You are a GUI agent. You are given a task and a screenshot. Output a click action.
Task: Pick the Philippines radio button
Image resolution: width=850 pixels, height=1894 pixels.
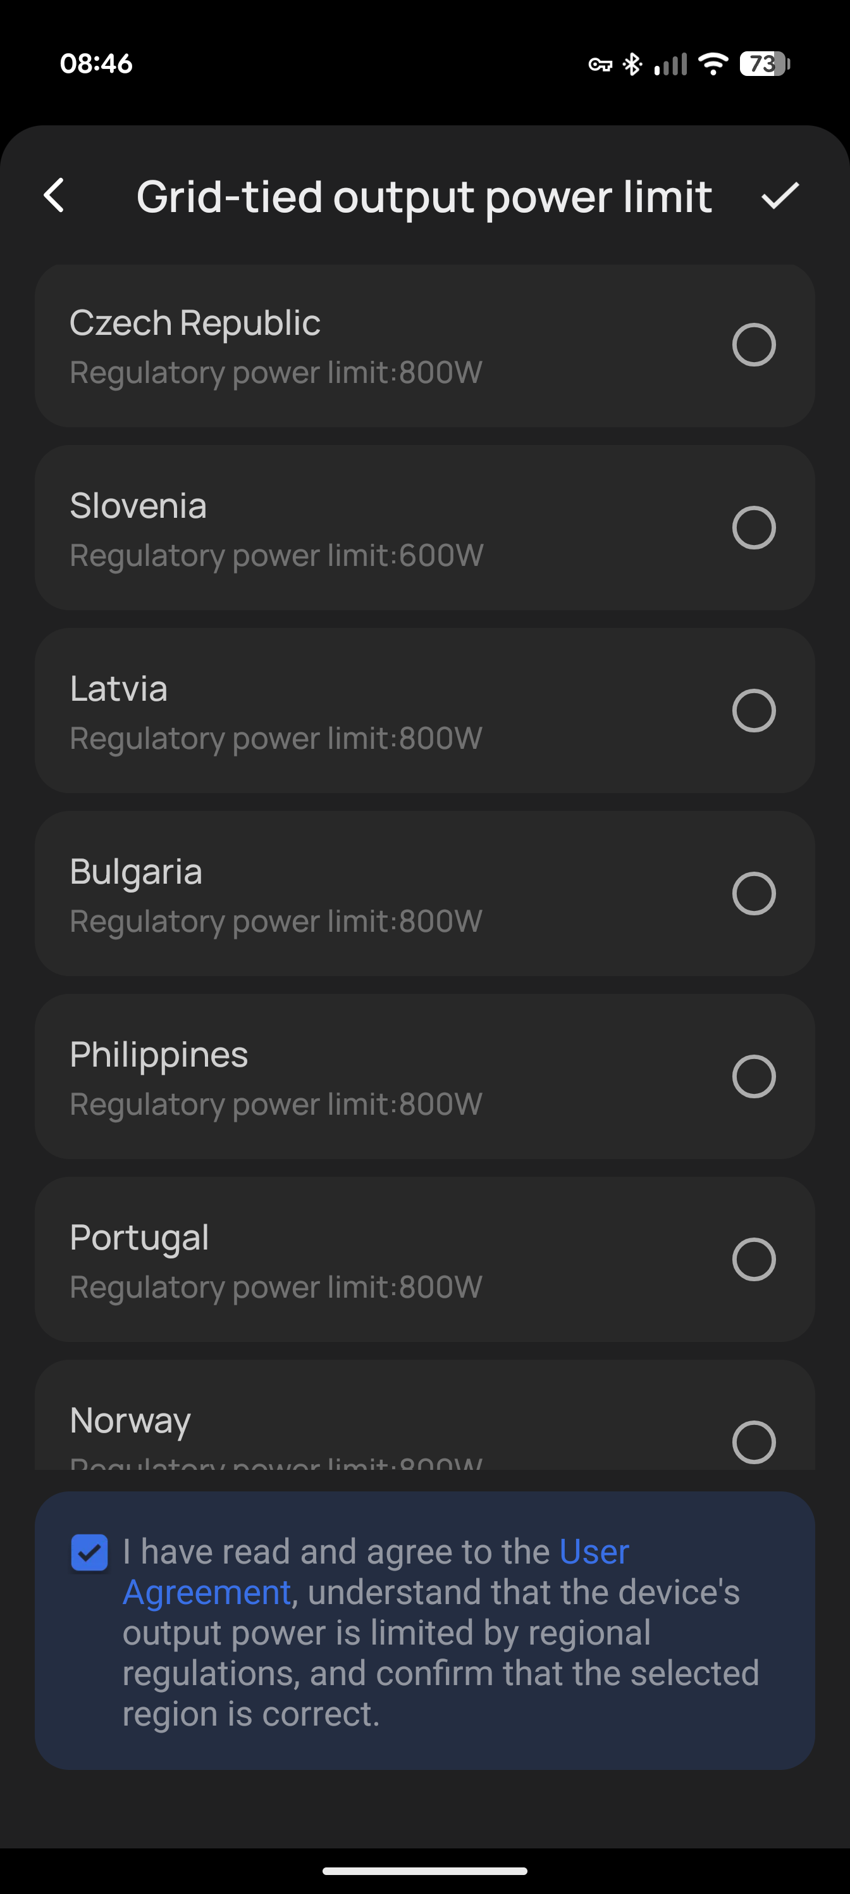pos(754,1077)
